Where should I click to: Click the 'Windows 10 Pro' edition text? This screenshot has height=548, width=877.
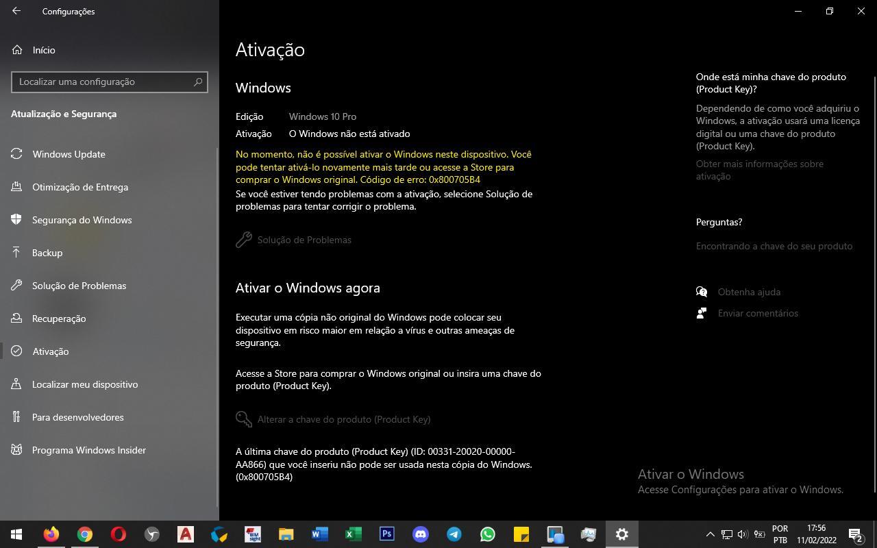click(323, 116)
